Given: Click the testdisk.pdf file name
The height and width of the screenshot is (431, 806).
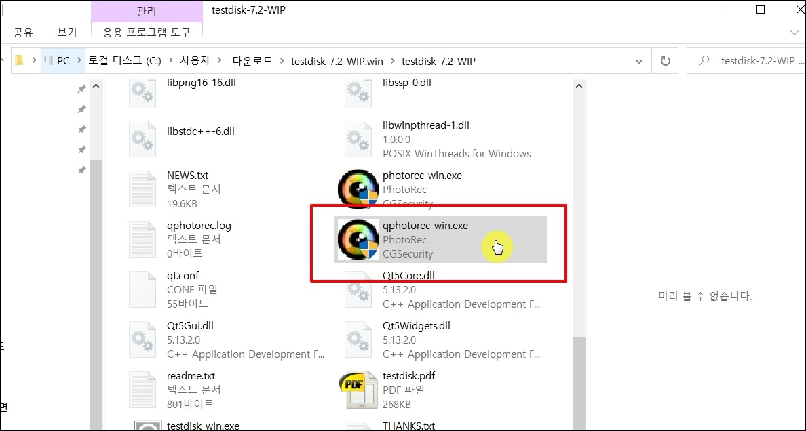Looking at the screenshot, I should pos(408,376).
